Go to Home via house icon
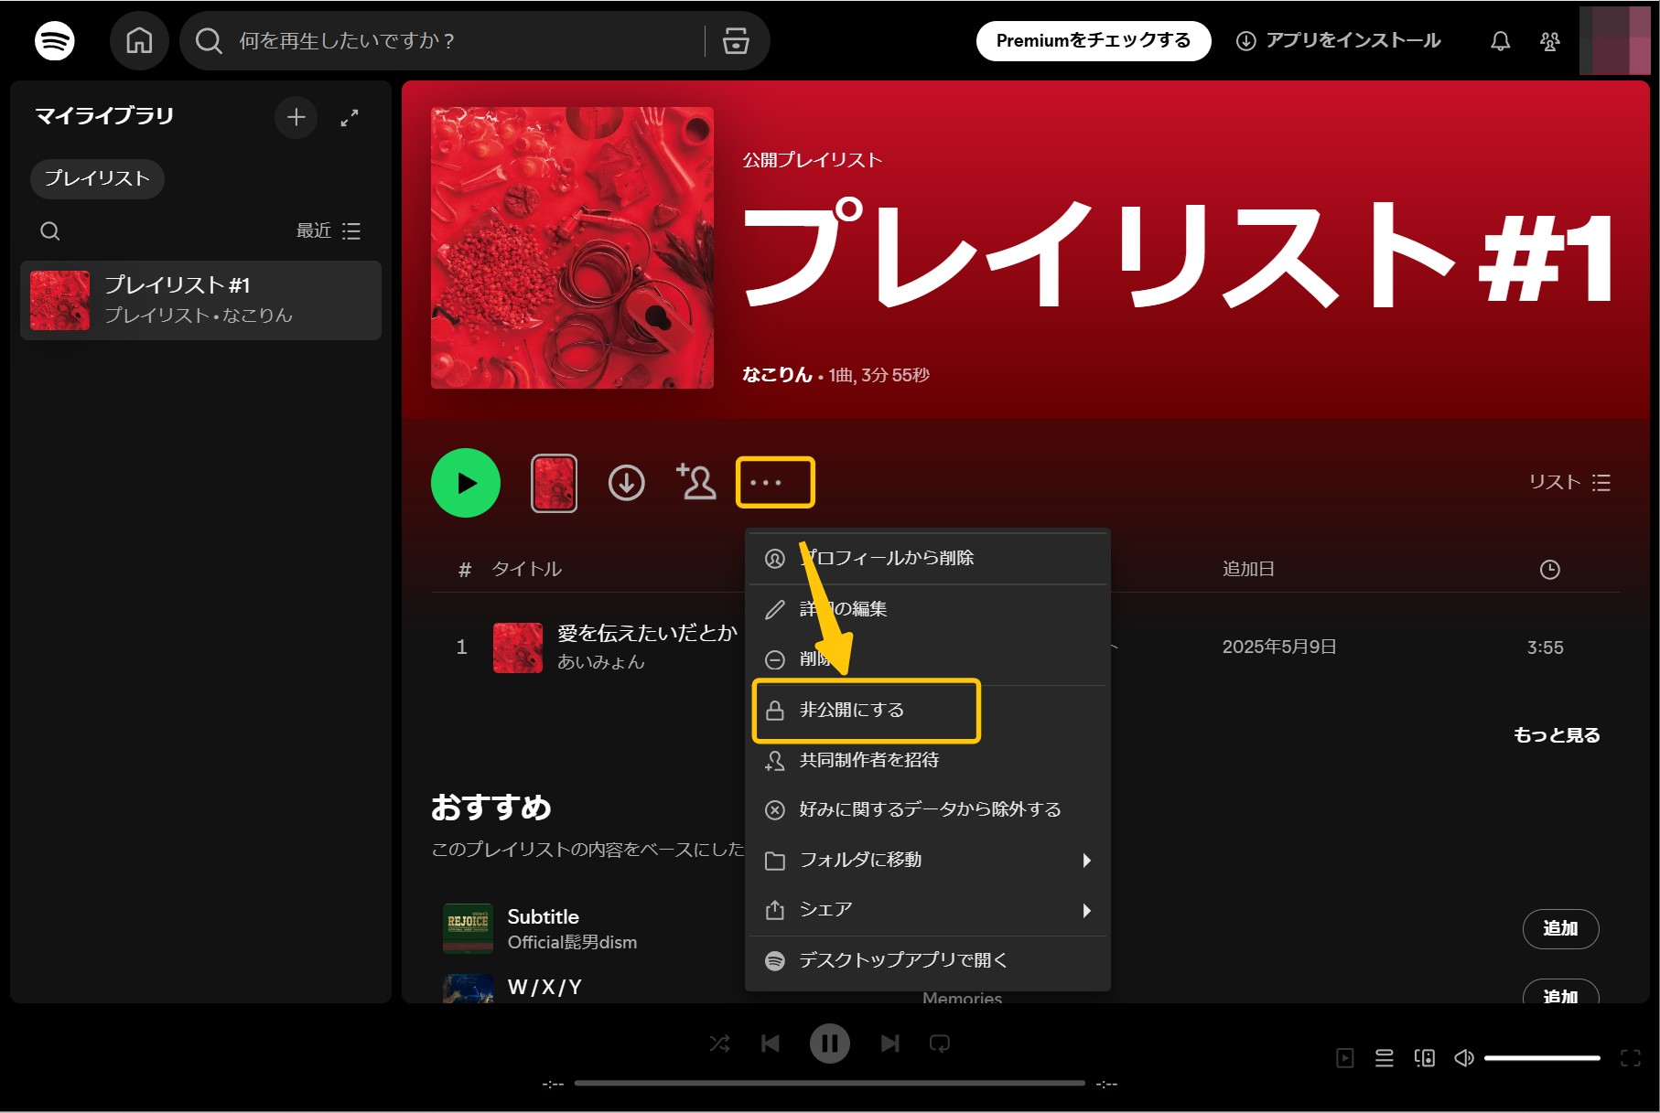This screenshot has height=1113, width=1660. tap(139, 41)
